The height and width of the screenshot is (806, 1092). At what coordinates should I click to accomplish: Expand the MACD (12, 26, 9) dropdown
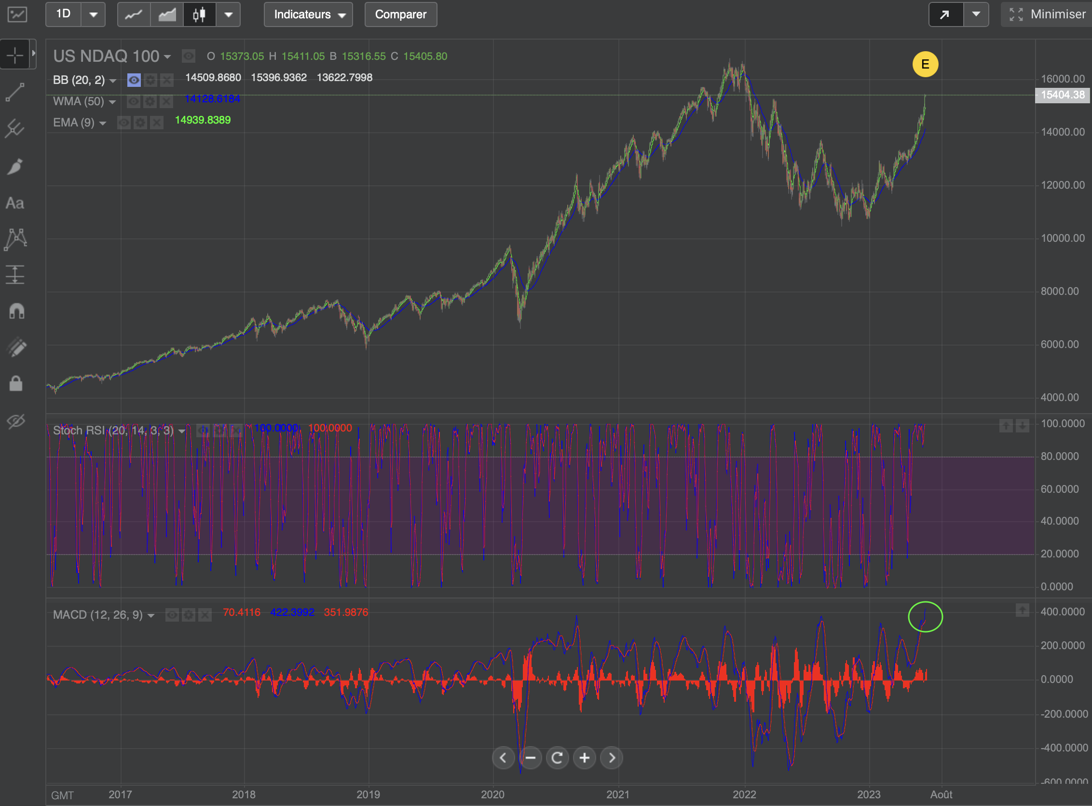point(150,615)
